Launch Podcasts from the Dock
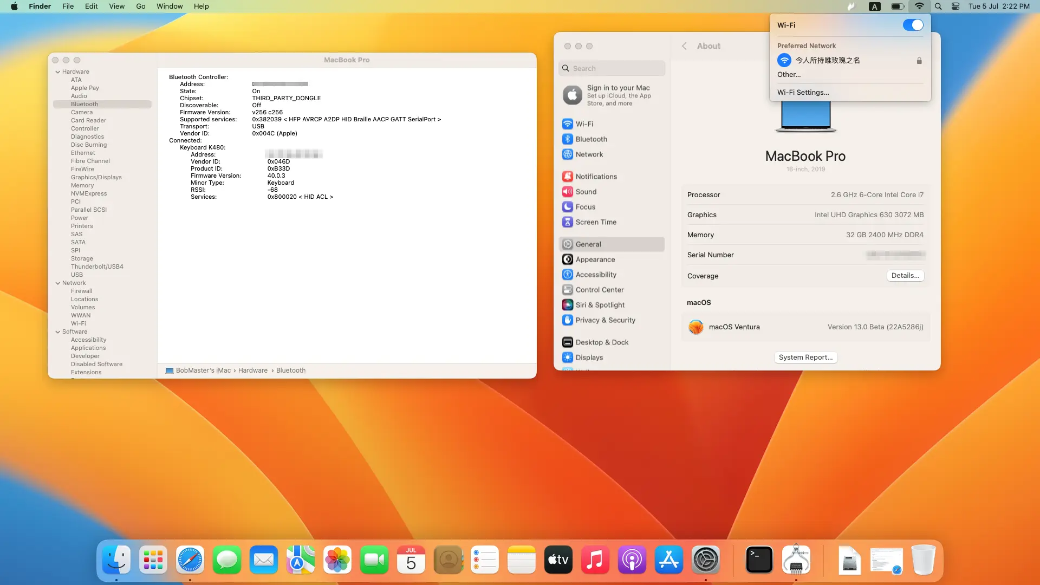The image size is (1040, 585). tap(632, 560)
